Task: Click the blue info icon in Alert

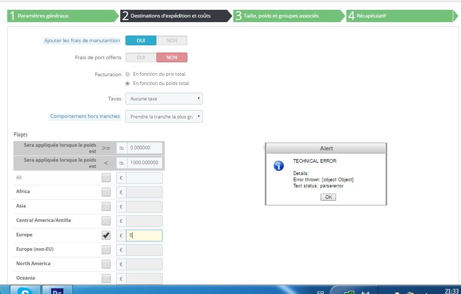Action: (279, 165)
